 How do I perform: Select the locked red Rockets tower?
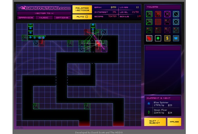(158, 30)
